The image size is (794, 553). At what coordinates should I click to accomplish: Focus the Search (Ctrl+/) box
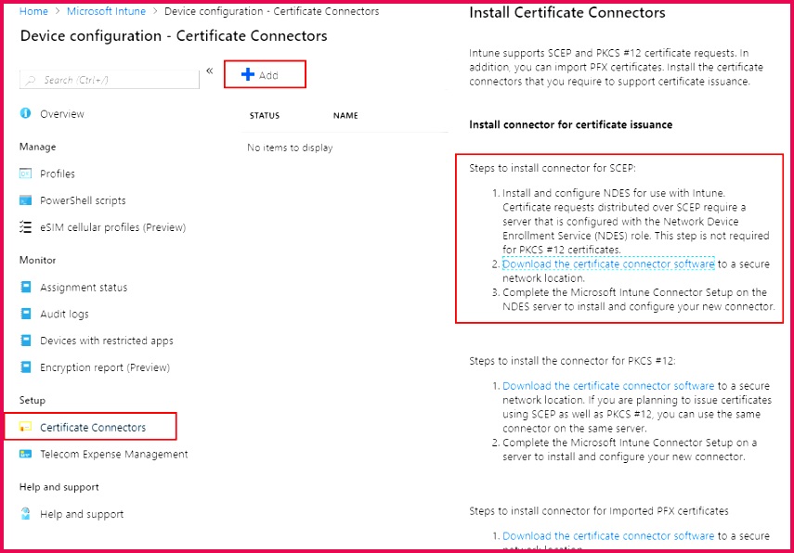coord(110,80)
